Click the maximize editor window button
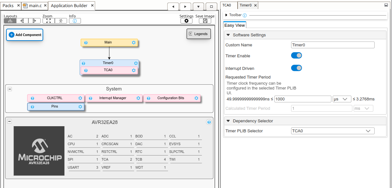The width and height of the screenshot is (392, 188). pyautogui.click(x=211, y=6)
